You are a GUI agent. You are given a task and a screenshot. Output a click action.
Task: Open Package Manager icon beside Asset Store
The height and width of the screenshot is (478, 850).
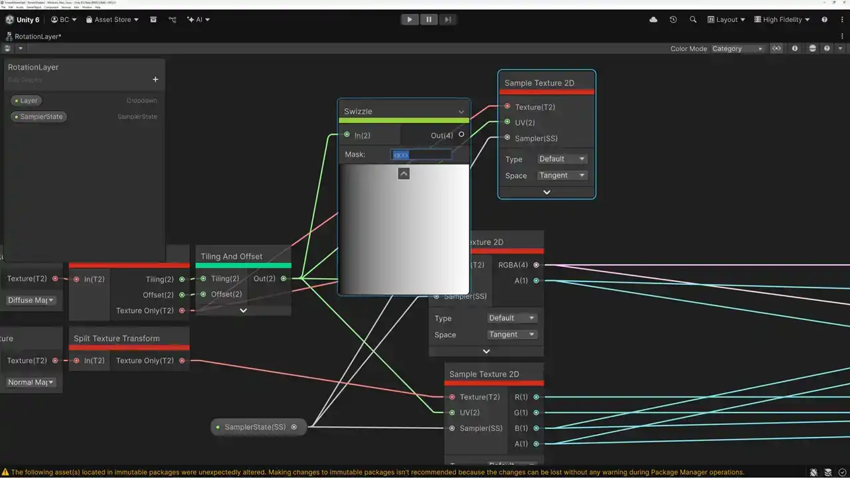pos(153,20)
